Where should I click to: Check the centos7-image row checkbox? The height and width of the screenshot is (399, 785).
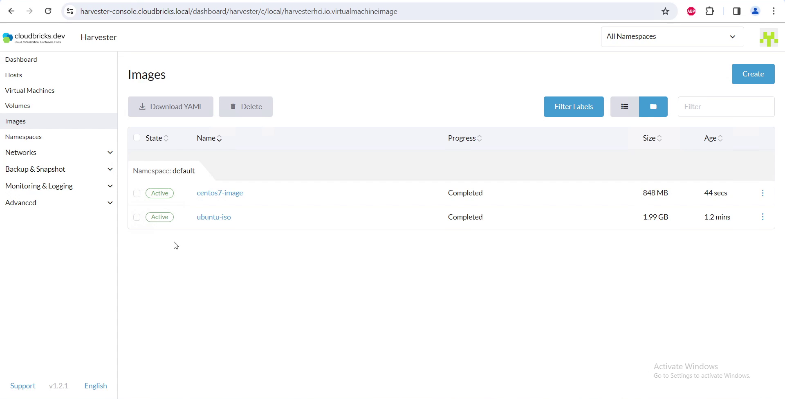(137, 193)
